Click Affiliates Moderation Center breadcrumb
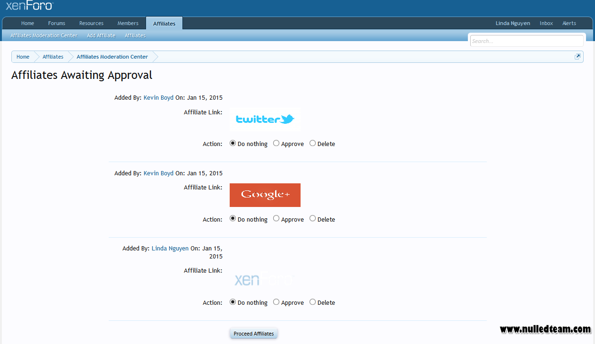 [x=112, y=57]
